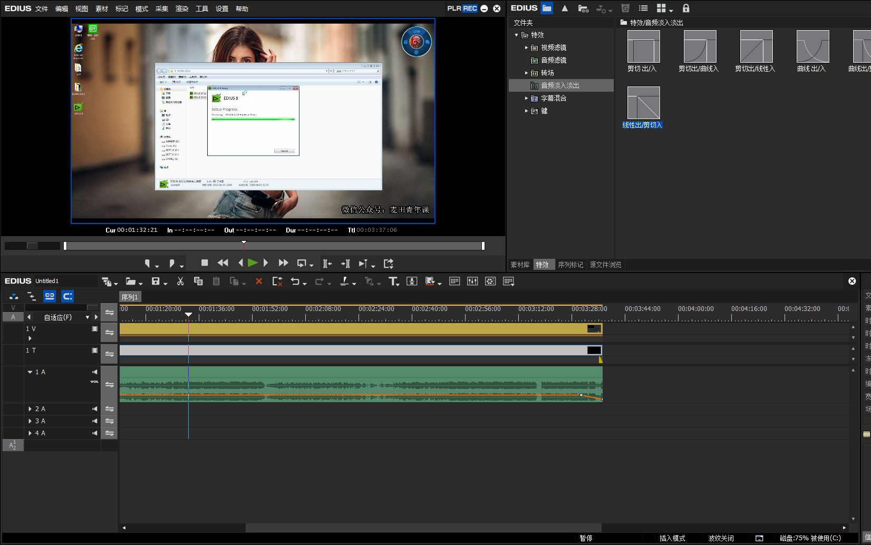This screenshot has width=871, height=545.
Task: Select the 曲线 出/入 fade preset thumbnail
Action: [812, 47]
